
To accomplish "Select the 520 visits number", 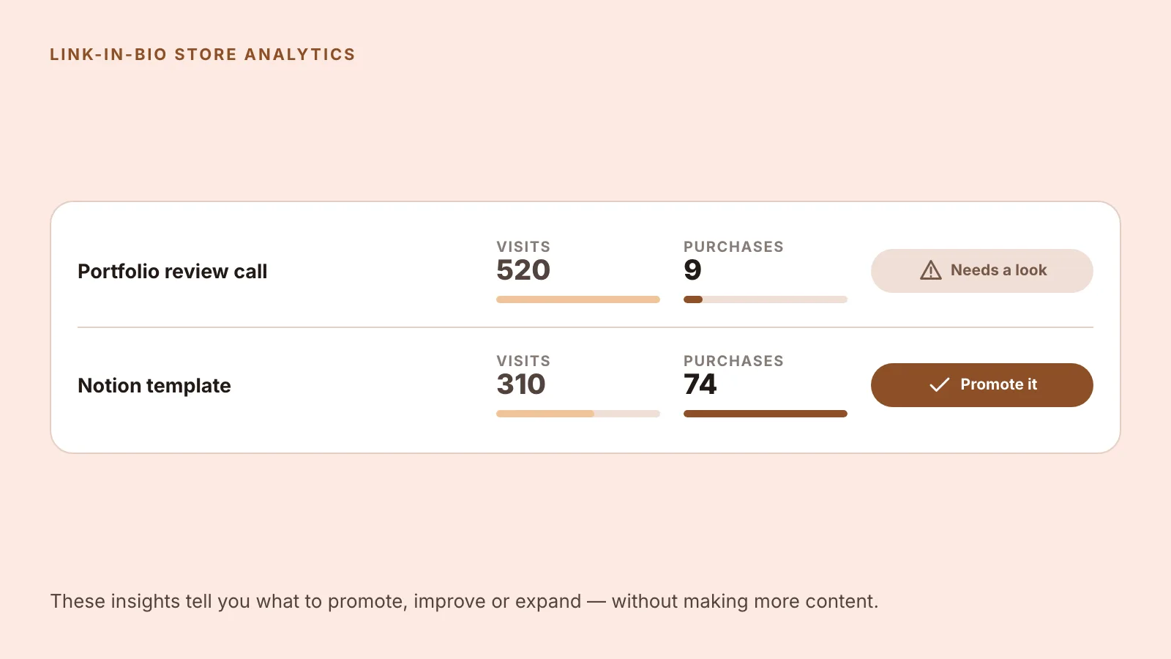I will (x=523, y=270).
